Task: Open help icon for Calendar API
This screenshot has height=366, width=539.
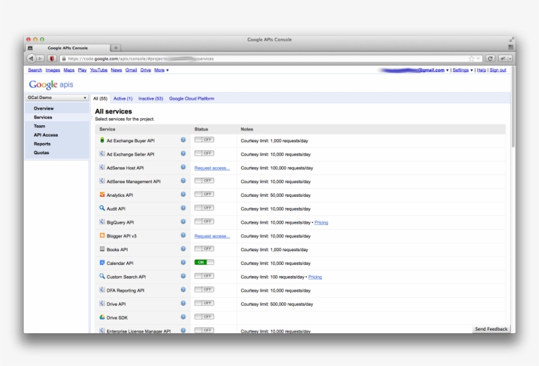Action: [x=183, y=262]
